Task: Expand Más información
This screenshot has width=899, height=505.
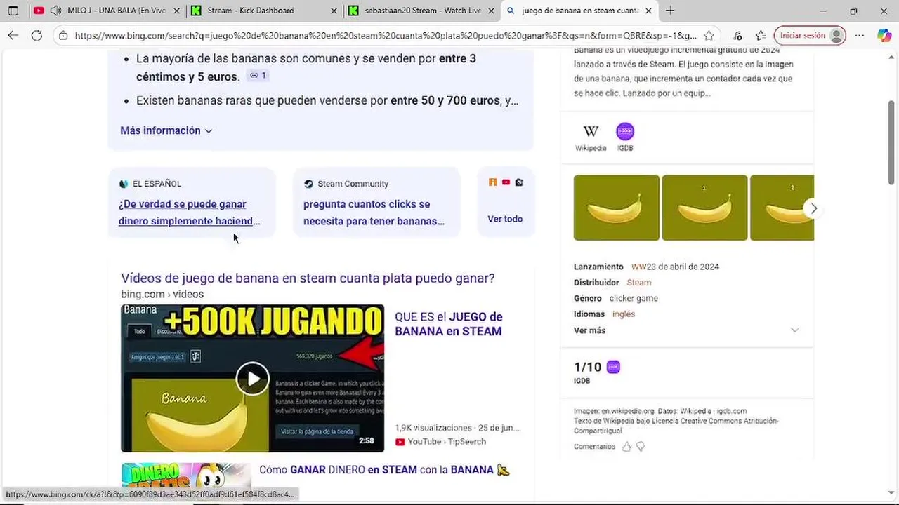Action: click(166, 130)
